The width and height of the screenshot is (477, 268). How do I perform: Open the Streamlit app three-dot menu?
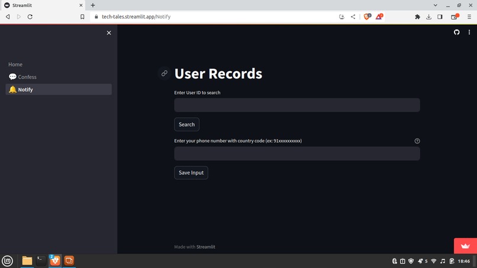[469, 33]
